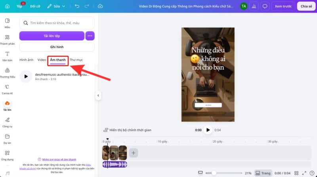Toggle the Trang pages view button
This screenshot has height=177, width=317.
[x=263, y=173]
